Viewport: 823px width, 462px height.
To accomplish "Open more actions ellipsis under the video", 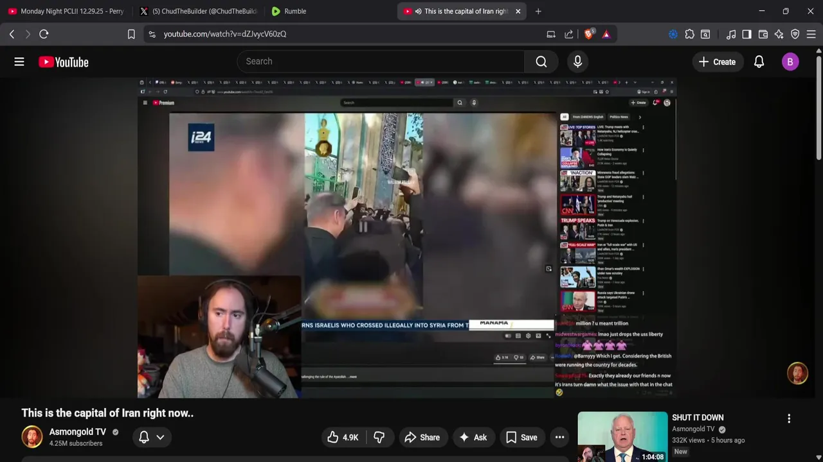I will [559, 438].
